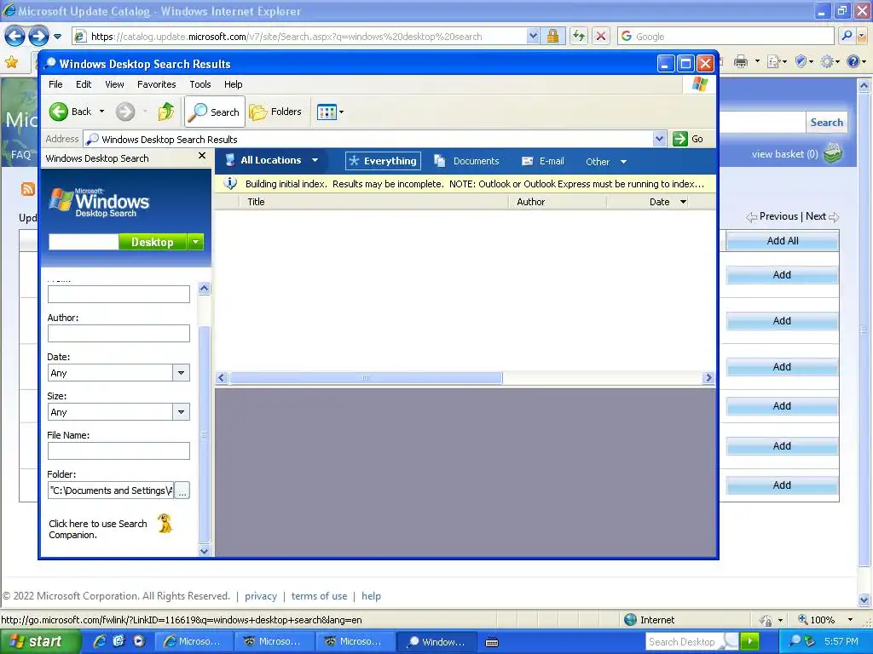The image size is (873, 654).
Task: Click the Folder browse ellipsis button
Action: click(182, 490)
